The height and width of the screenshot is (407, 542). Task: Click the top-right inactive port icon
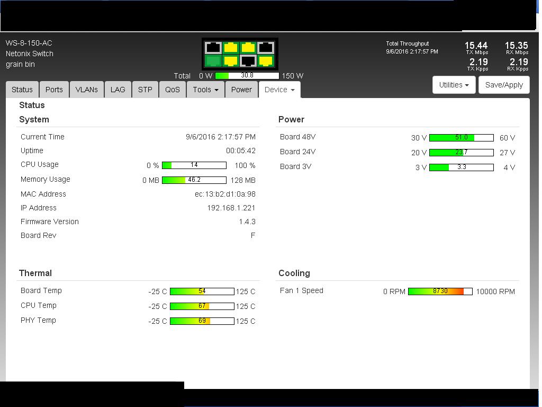[266, 47]
